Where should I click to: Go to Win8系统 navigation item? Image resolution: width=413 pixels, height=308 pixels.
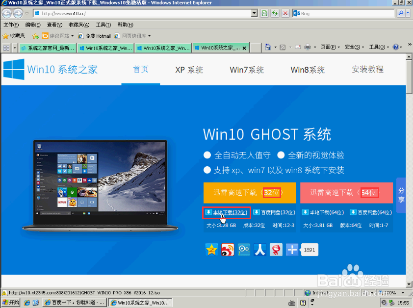click(308, 70)
